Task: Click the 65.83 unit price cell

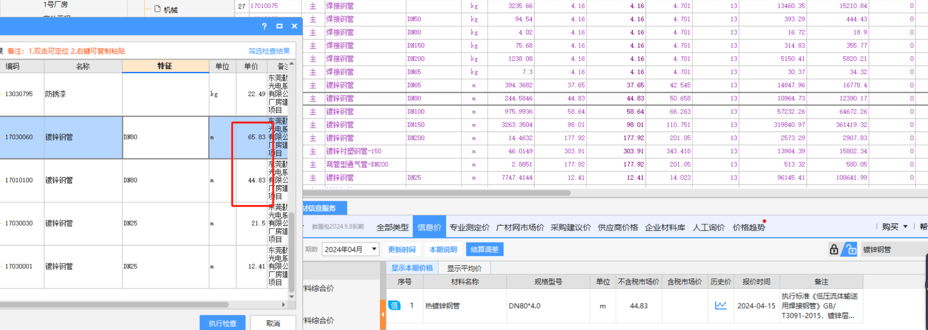Action: click(251, 137)
